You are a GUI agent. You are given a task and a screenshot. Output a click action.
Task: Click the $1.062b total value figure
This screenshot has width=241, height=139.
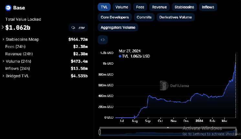tap(18, 28)
